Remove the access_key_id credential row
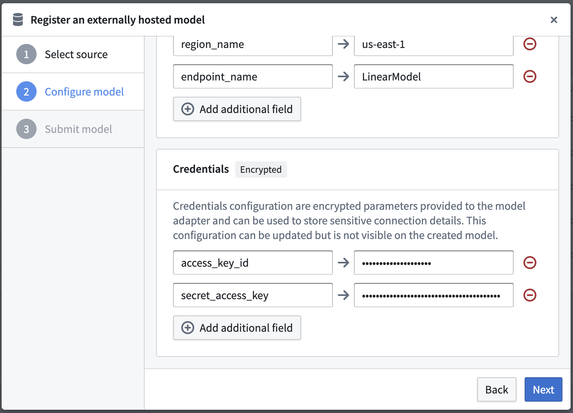573x413 pixels. 530,263
